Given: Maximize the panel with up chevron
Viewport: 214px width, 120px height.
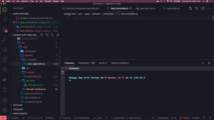Looking at the screenshot, I should pyautogui.click(x=203, y=63).
